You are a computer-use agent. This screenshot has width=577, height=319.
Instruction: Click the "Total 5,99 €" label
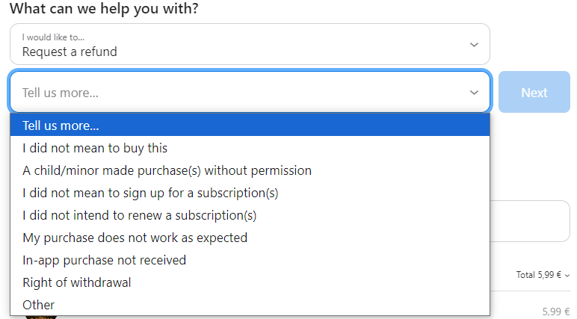tap(540, 275)
